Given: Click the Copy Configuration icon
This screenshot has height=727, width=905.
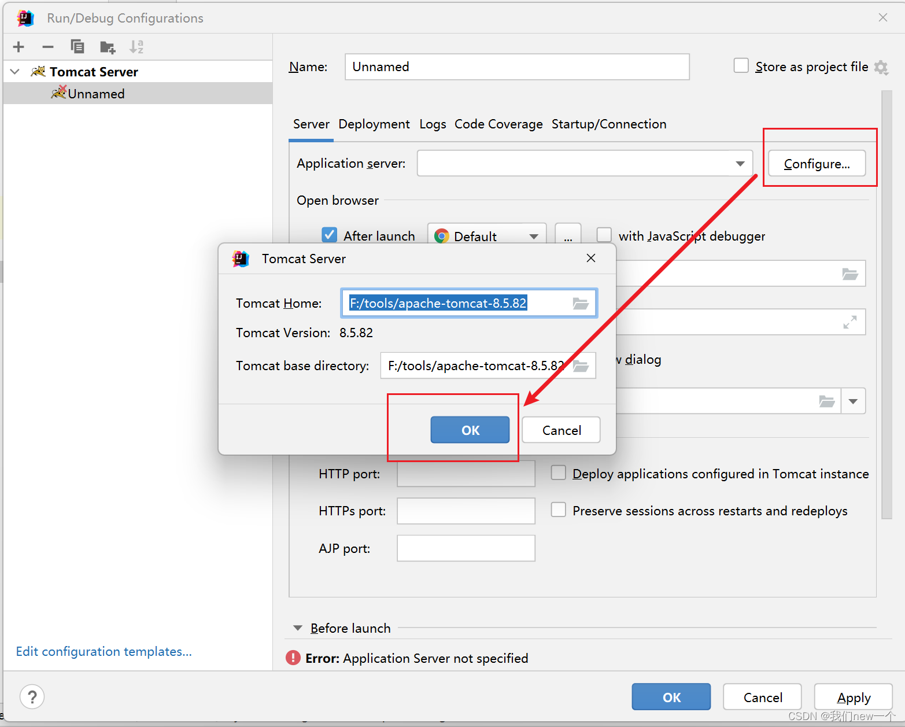Looking at the screenshot, I should 77,46.
